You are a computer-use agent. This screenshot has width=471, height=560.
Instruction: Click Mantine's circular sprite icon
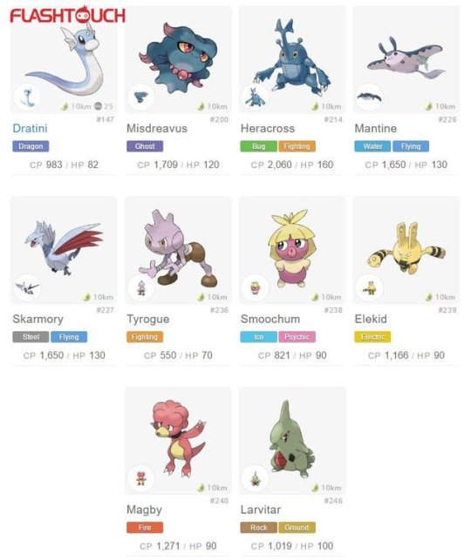tap(370, 97)
